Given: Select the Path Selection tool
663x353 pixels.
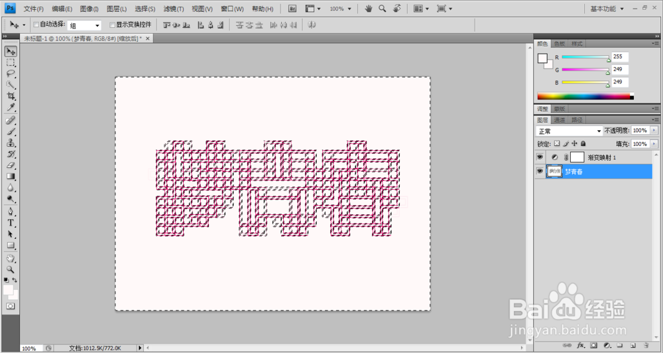Looking at the screenshot, I should pyautogui.click(x=11, y=234).
